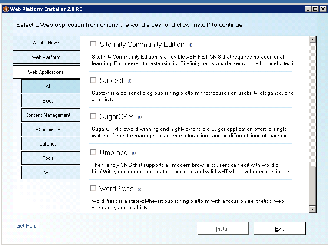
Task: Open the Content Management category
Action: [x=50, y=115]
